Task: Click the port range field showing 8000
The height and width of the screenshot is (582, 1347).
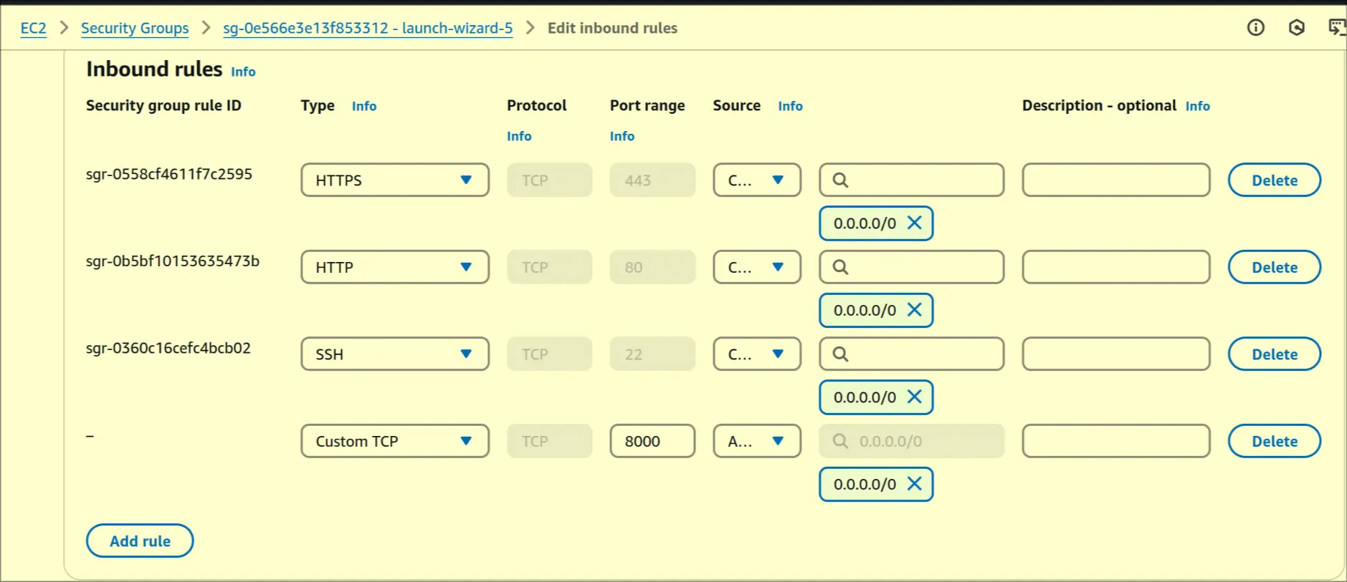Action: (x=652, y=441)
